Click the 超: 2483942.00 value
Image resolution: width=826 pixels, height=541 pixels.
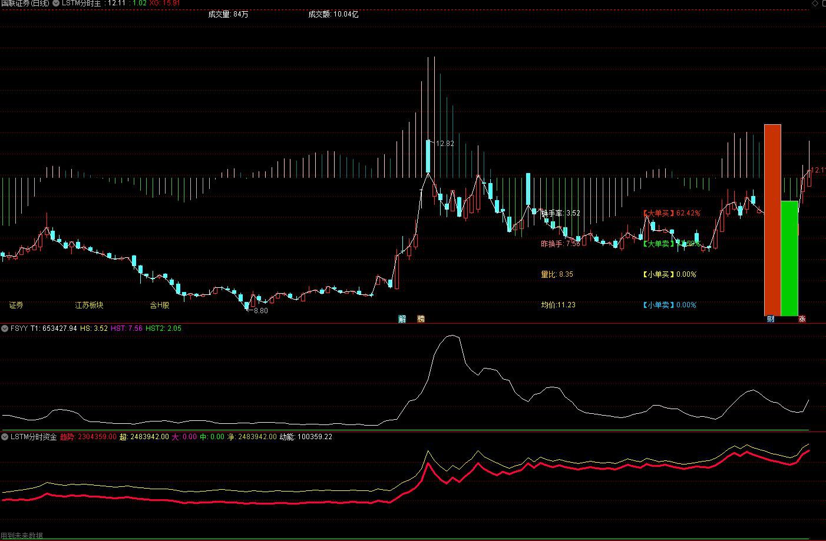click(144, 437)
